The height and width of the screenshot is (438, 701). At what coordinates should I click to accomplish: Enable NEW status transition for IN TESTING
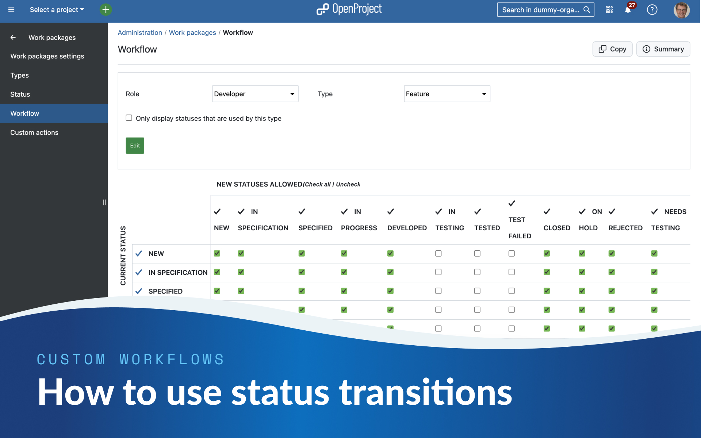[438, 253]
